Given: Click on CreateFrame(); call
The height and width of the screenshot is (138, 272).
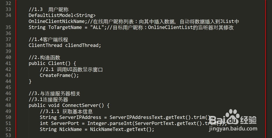Looking at the screenshot, I should [59, 75].
